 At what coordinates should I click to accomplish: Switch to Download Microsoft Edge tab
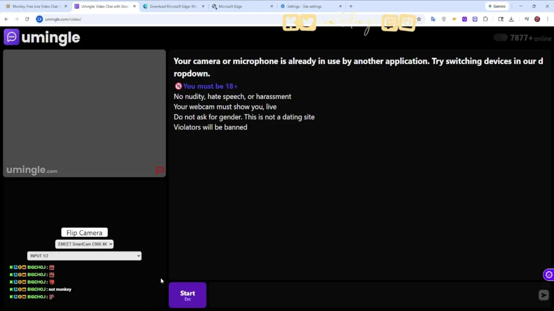[x=173, y=6]
